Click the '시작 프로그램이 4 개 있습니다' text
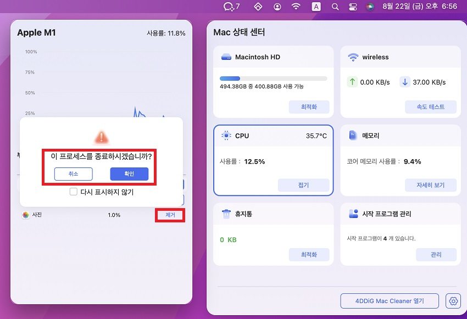The image size is (467, 319). pos(381,238)
